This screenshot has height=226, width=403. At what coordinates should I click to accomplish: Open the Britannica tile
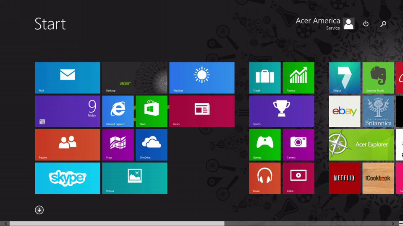(378, 111)
